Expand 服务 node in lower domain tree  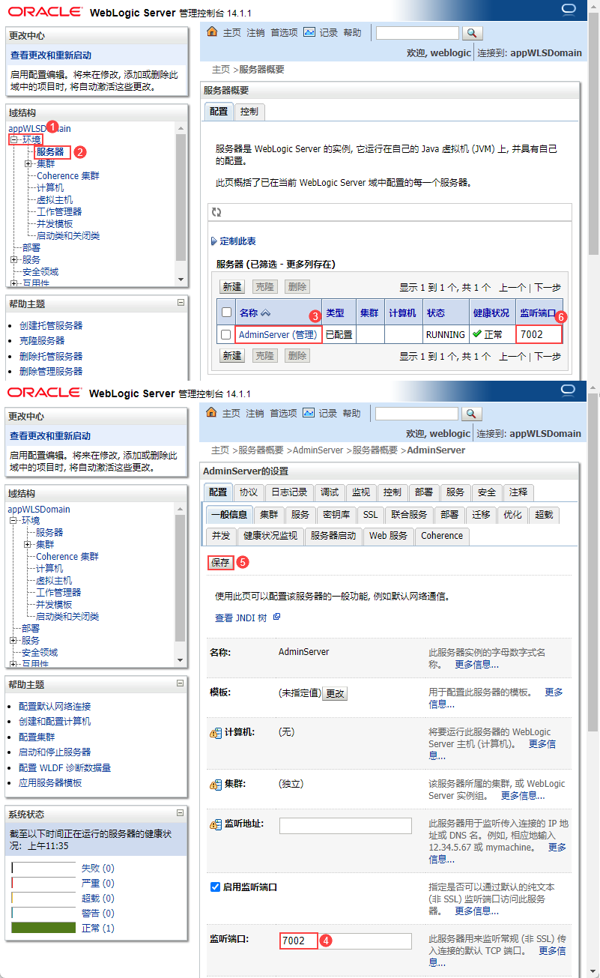[x=13, y=640]
